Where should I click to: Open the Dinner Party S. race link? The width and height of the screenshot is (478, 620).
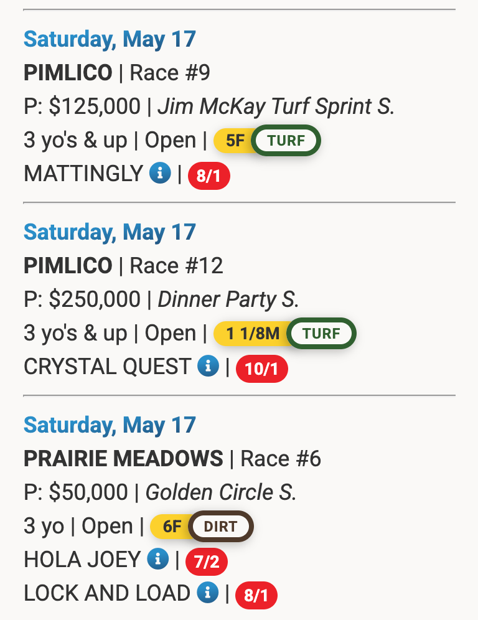tap(228, 299)
